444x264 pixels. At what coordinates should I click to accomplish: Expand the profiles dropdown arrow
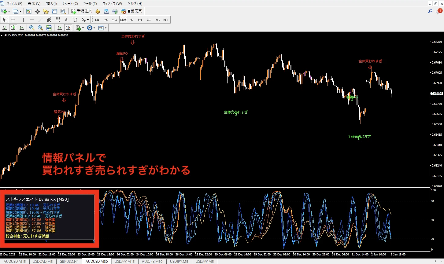20,12
